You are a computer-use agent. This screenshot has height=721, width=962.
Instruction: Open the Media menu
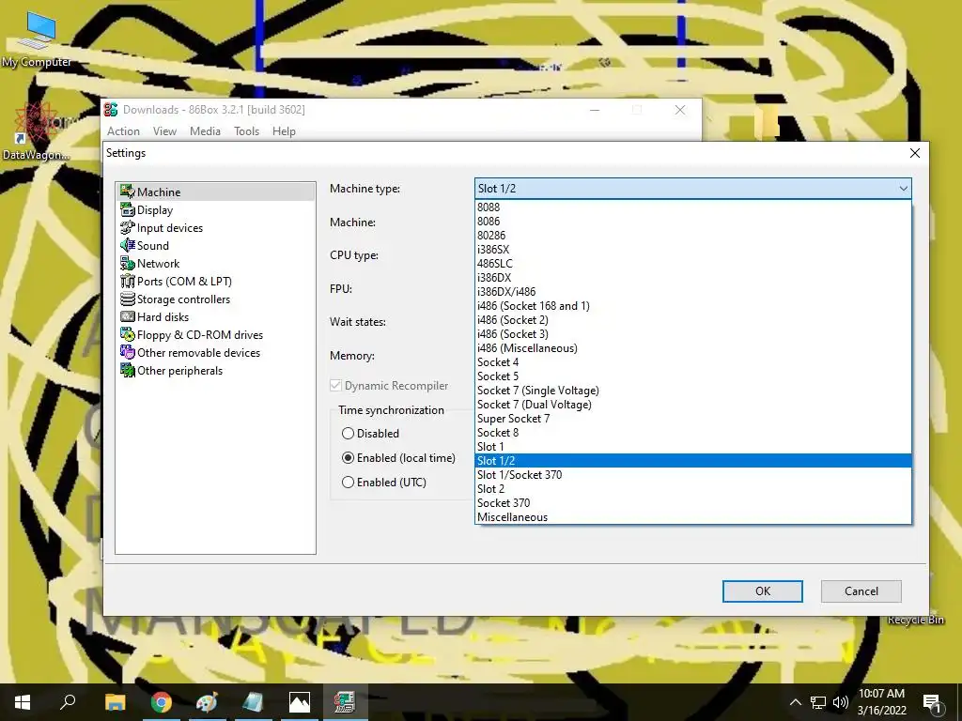click(205, 131)
